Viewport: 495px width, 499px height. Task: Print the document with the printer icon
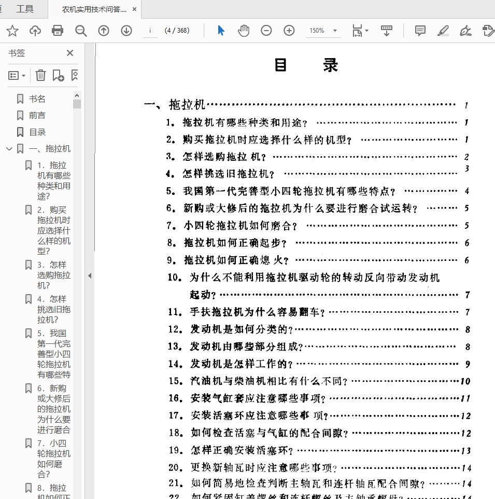(x=58, y=31)
